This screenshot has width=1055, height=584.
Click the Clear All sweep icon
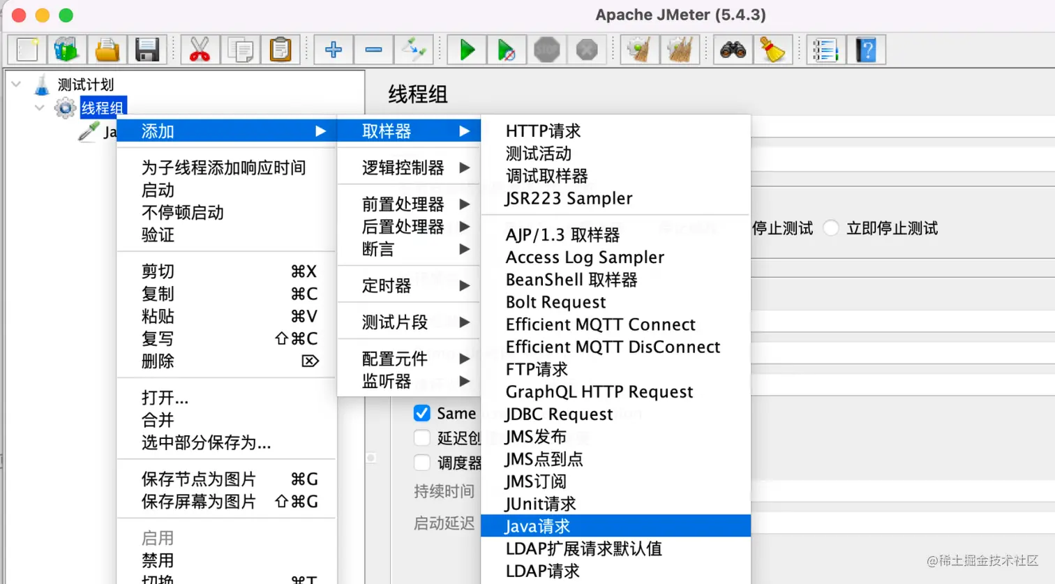(680, 49)
